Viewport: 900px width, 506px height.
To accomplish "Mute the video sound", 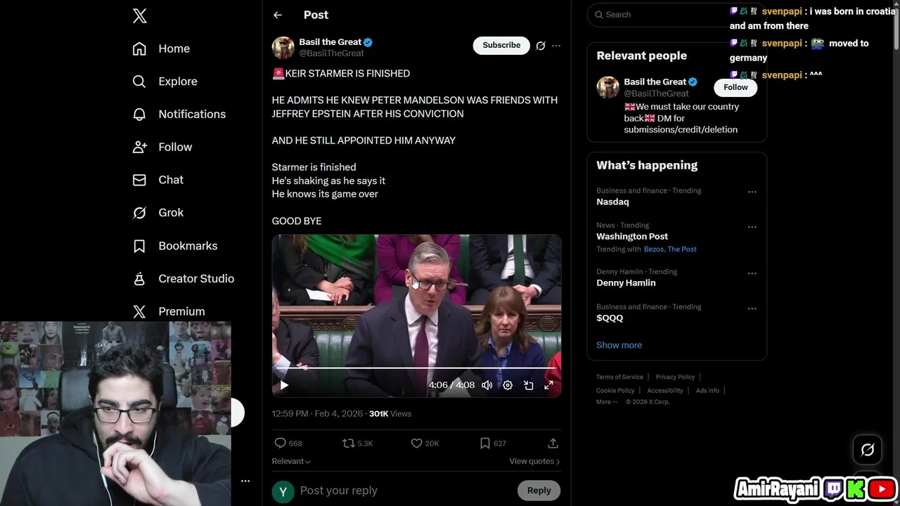I will coord(487,385).
